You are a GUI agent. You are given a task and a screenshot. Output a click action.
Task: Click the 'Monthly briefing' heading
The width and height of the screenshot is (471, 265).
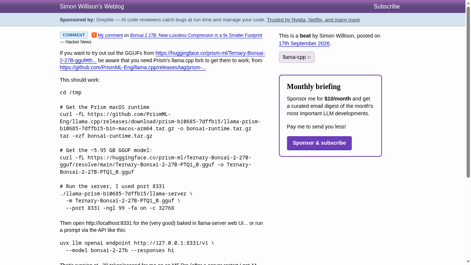click(x=314, y=86)
